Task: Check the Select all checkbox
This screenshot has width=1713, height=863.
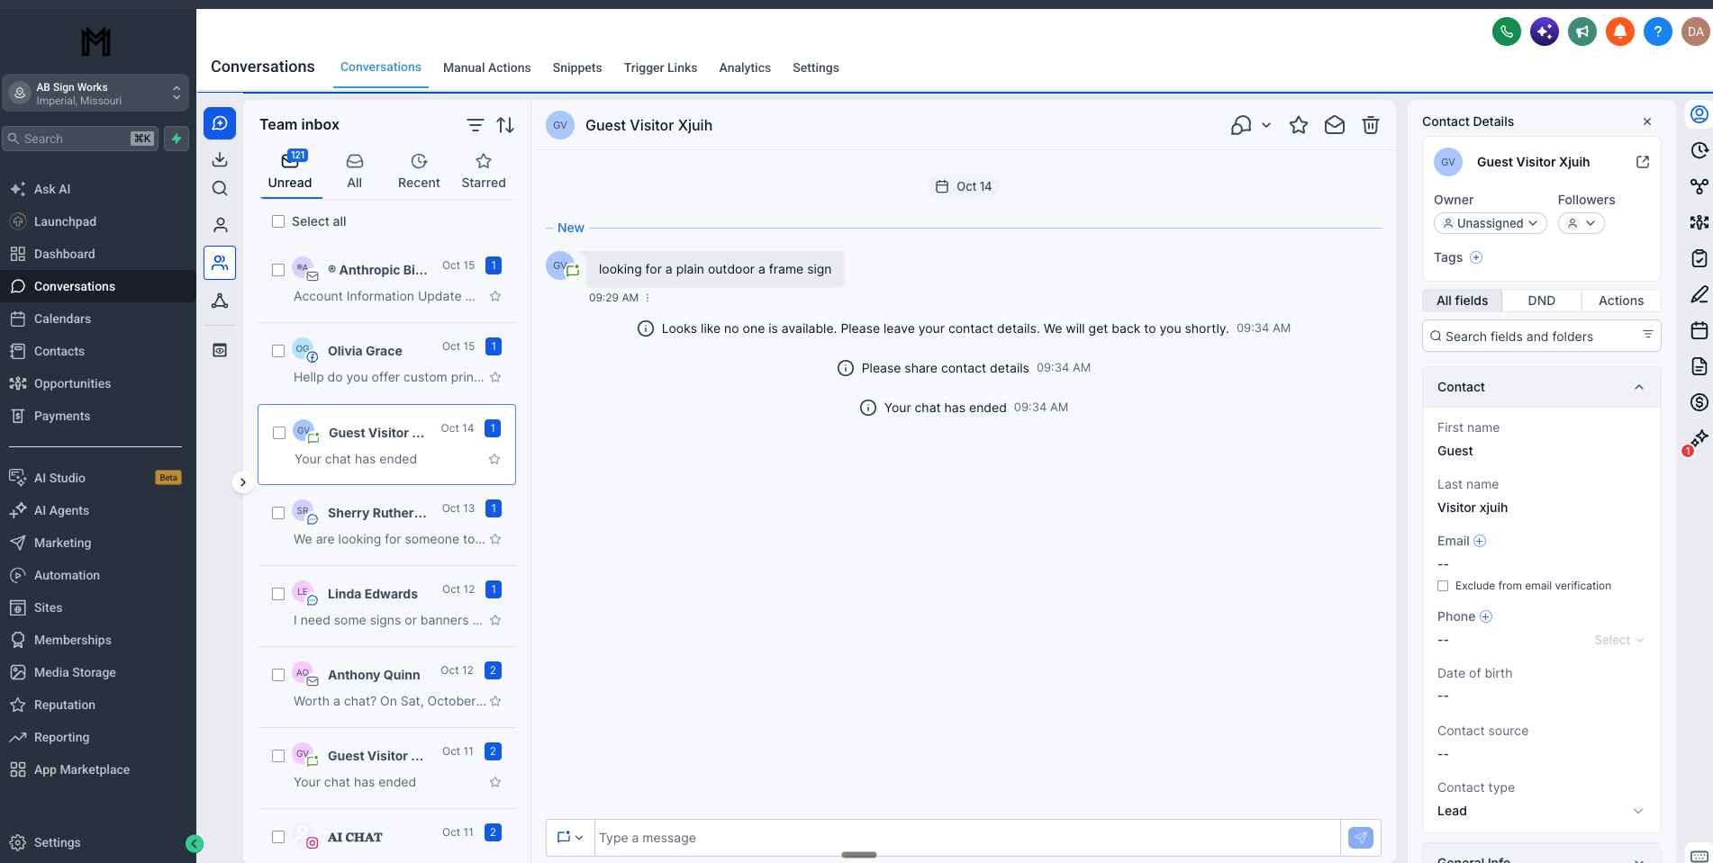Action: click(x=278, y=221)
